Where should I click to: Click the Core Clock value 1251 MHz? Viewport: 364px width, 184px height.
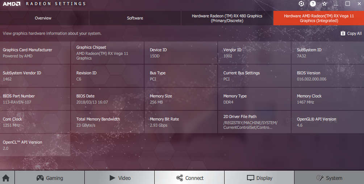coord(11,125)
